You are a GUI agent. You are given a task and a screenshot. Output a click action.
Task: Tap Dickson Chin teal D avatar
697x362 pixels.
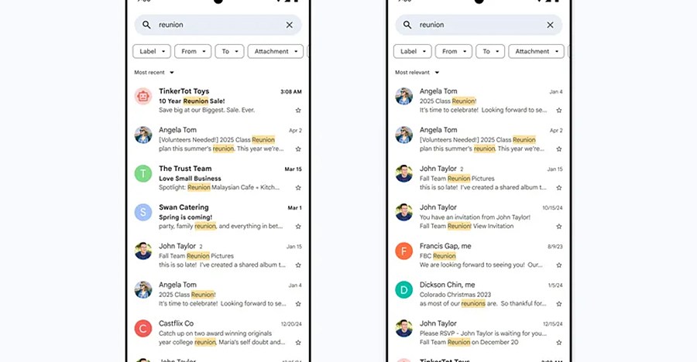[x=403, y=289]
